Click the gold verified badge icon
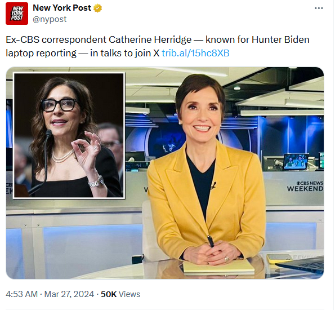Viewport: 335px width, 310px height. (x=98, y=8)
